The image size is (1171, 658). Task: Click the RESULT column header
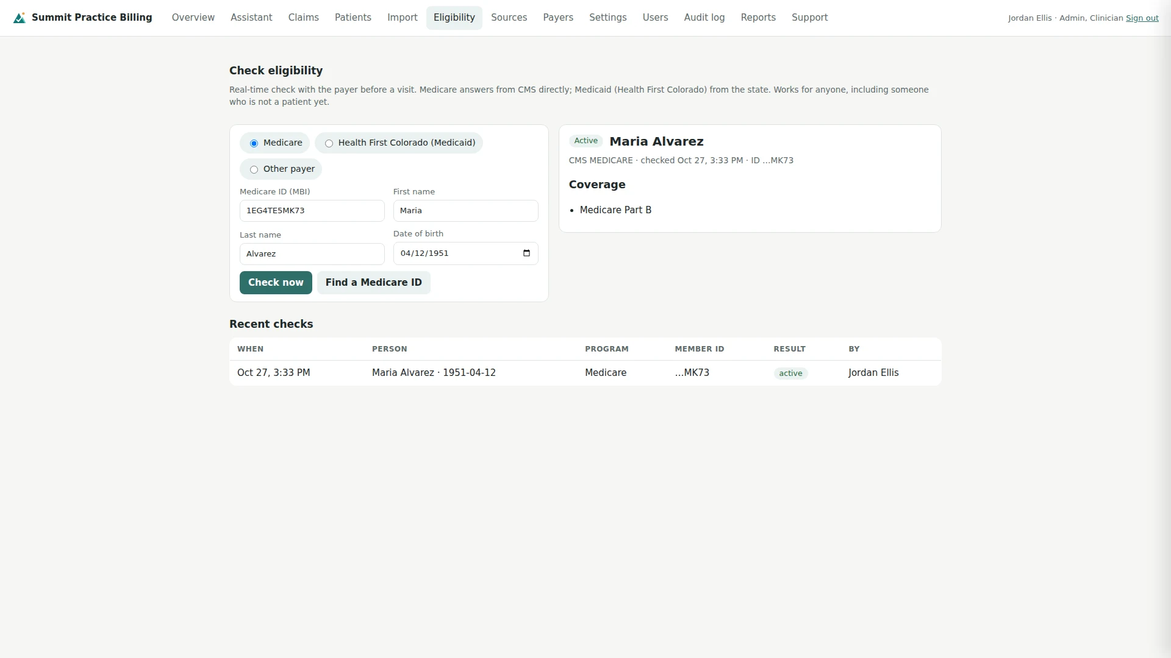pos(790,349)
